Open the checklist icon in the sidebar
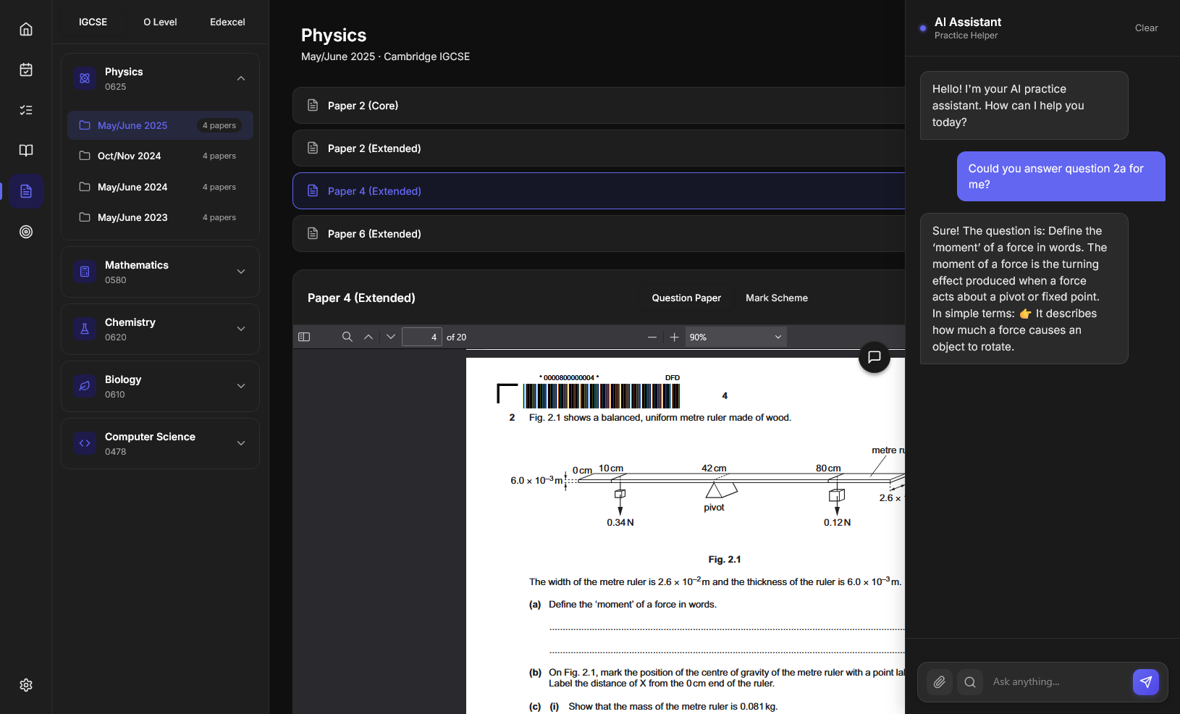Viewport: 1180px width, 714px height. point(26,110)
